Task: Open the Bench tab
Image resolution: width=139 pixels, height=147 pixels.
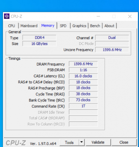Action: click(x=95, y=26)
